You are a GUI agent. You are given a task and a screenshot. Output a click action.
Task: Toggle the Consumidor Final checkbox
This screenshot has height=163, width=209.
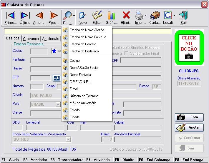pyautogui.click(x=126, y=53)
